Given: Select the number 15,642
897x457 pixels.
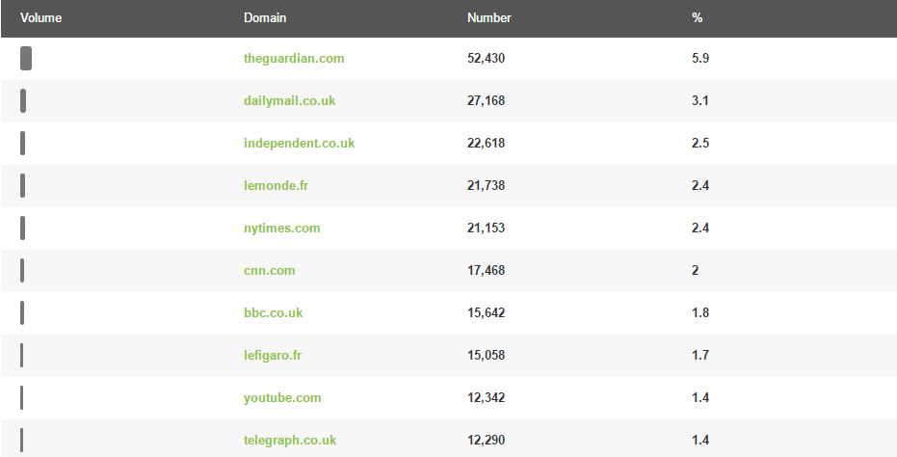Looking at the screenshot, I should 487,312.
